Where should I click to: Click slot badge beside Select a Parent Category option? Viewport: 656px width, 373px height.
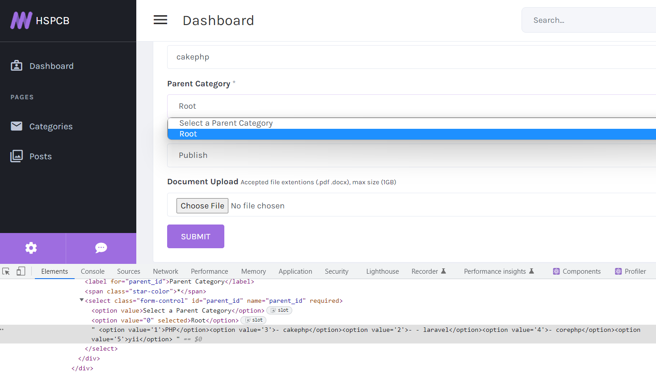click(279, 310)
